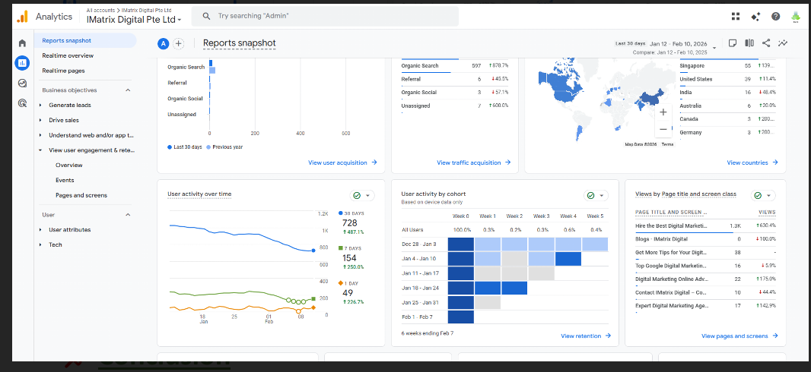
Task: Click View user acquisition link
Action: (x=342, y=162)
